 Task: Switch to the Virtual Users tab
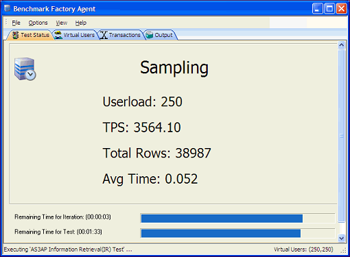75,35
